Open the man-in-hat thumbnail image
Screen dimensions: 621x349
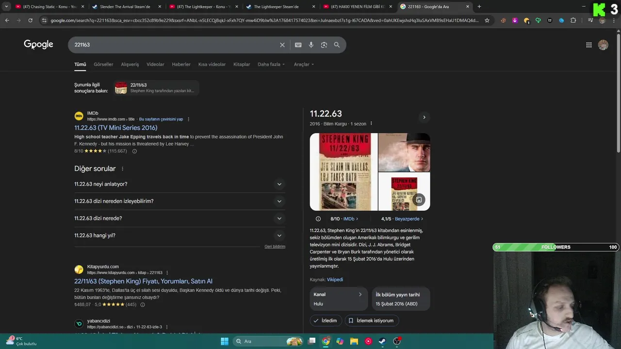[404, 152]
